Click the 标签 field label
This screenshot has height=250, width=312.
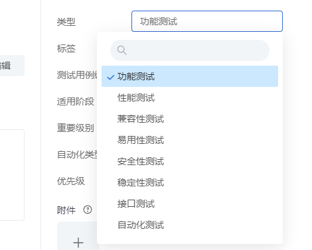(x=66, y=48)
